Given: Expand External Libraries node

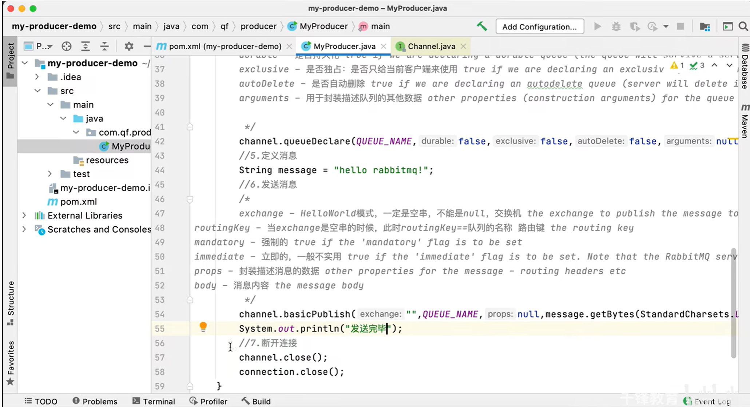Looking at the screenshot, I should 24,215.
